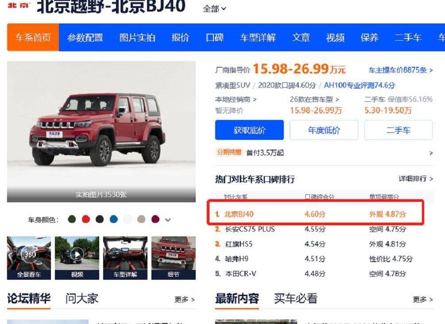Image resolution: width=445 pixels, height=324 pixels.
Task: Select the 报价 tab
Action: (180, 38)
